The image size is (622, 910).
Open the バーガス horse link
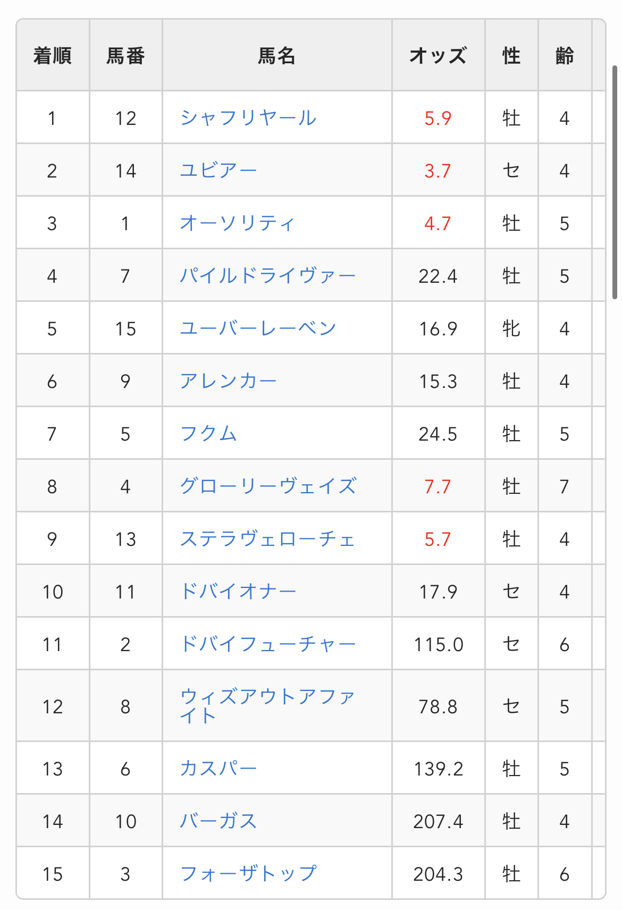218,821
